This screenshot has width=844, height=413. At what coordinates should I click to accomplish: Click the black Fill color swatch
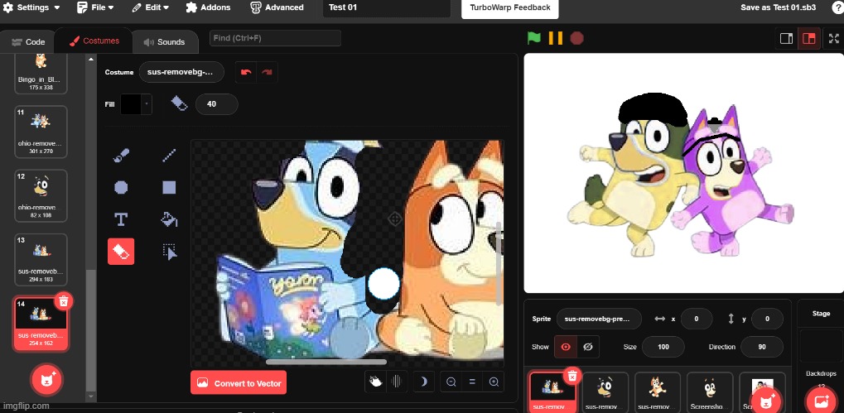pos(131,103)
